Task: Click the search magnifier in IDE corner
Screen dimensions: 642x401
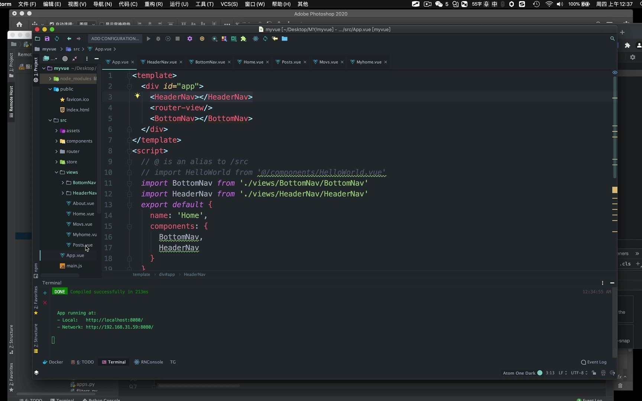Action: point(612,39)
